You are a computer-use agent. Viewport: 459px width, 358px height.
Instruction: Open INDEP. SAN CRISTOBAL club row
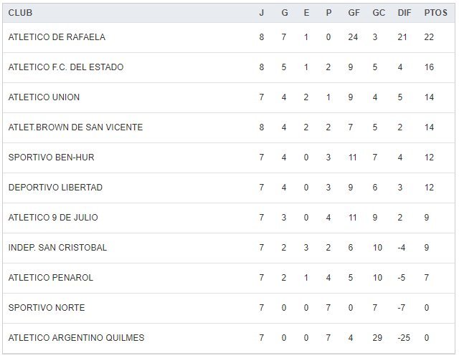(x=57, y=248)
